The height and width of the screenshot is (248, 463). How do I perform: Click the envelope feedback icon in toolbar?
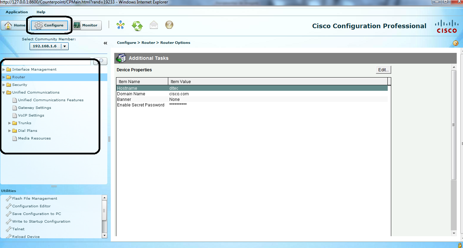coord(154,25)
